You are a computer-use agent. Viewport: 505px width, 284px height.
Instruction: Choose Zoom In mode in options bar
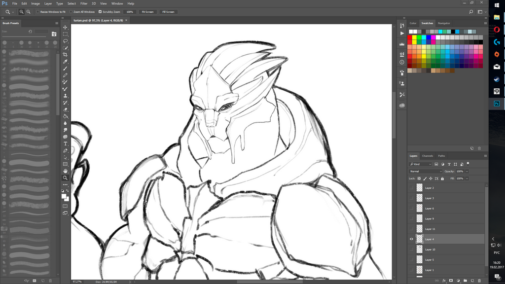point(22,12)
